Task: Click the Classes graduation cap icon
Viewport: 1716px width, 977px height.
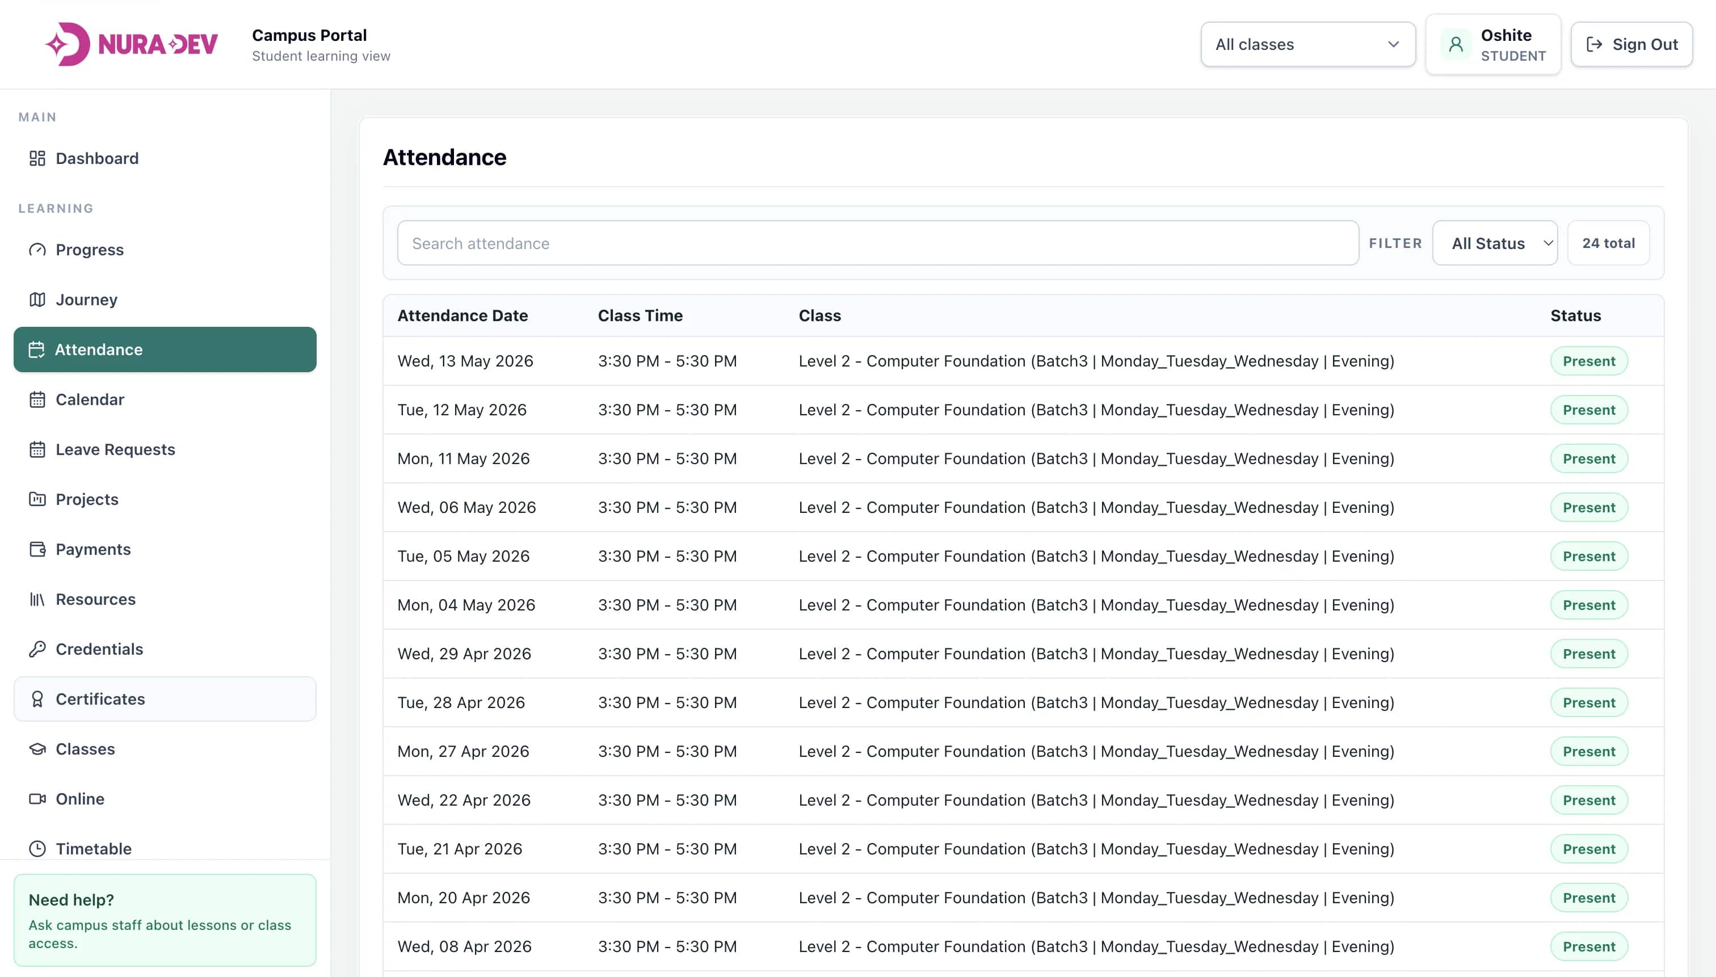Action: 37,749
